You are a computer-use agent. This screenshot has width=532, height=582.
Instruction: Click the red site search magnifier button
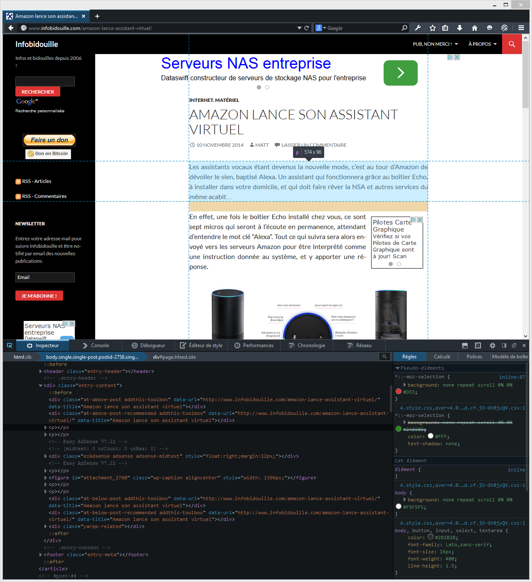tap(512, 44)
